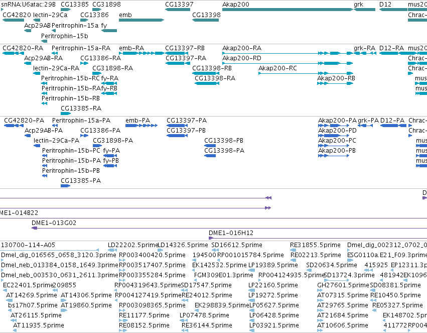This screenshot has width=427, height=333.
Task: Click the AT14269.5prime EST label
Action: 32,295
